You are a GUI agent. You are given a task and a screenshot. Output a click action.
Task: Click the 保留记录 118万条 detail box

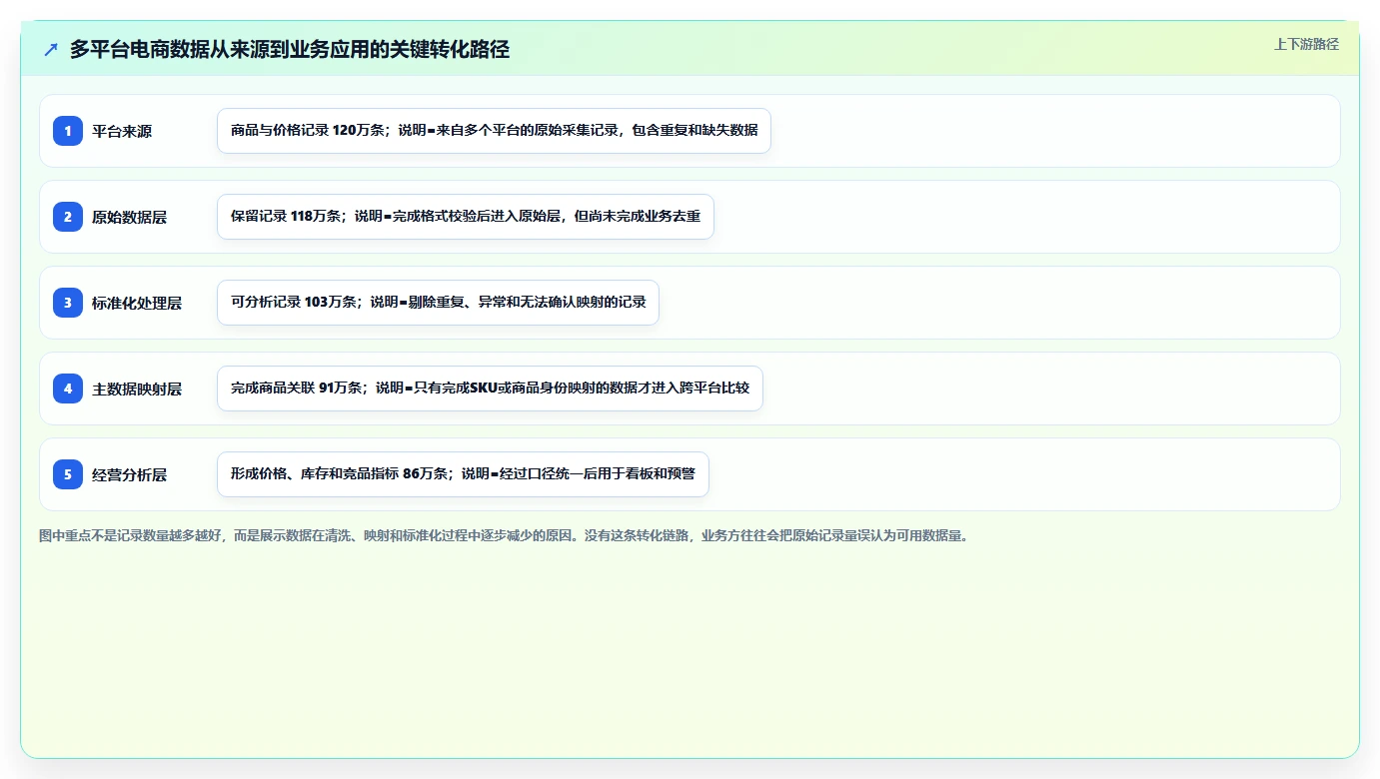point(466,217)
